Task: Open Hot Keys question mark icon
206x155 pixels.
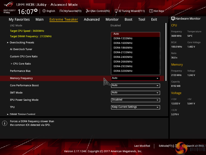Action: pyautogui.click(x=151, y=11)
